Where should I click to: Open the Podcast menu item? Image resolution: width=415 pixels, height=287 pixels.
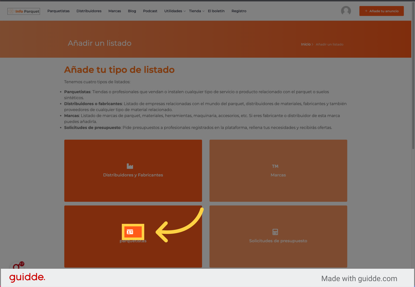click(x=150, y=11)
